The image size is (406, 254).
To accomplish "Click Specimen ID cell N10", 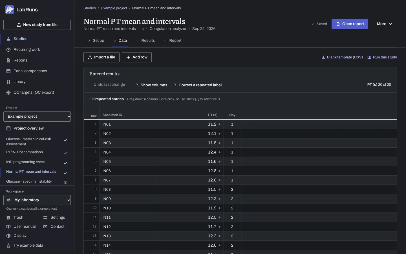I will 128,208.
